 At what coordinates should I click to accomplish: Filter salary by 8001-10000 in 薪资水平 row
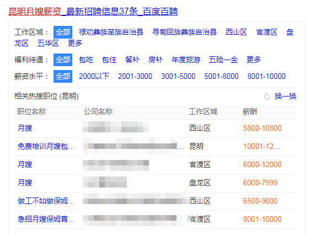266,76
